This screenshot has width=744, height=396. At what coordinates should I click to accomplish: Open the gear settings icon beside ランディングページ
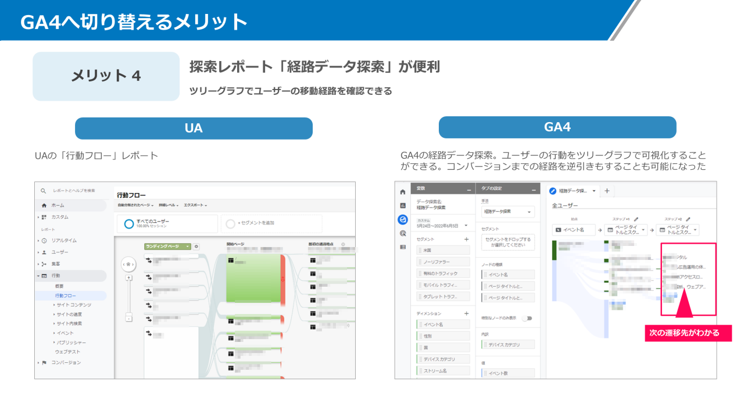196,246
